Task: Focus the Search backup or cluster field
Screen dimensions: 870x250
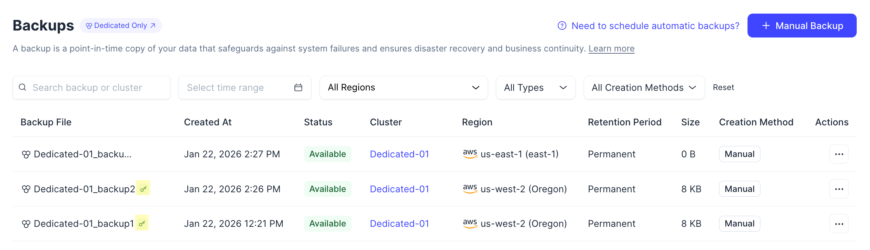Action: 96,87
